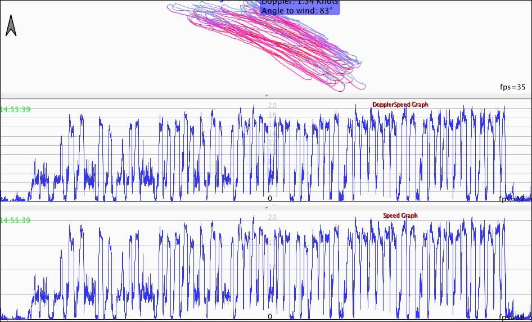The height and width of the screenshot is (322, 532).
Task: Click the fps readout in Speed graph corner
Action: coord(514,317)
